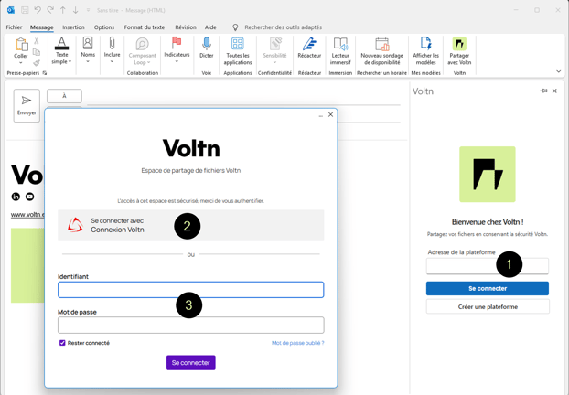Click the Envoyer send button

pos(27,105)
